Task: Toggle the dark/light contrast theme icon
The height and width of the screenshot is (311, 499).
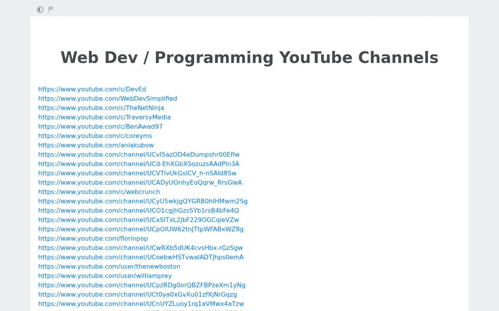Action: coord(40,10)
